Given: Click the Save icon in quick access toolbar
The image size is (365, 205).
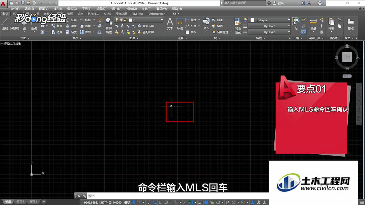Looking at the screenshot, I should tap(23, 3).
